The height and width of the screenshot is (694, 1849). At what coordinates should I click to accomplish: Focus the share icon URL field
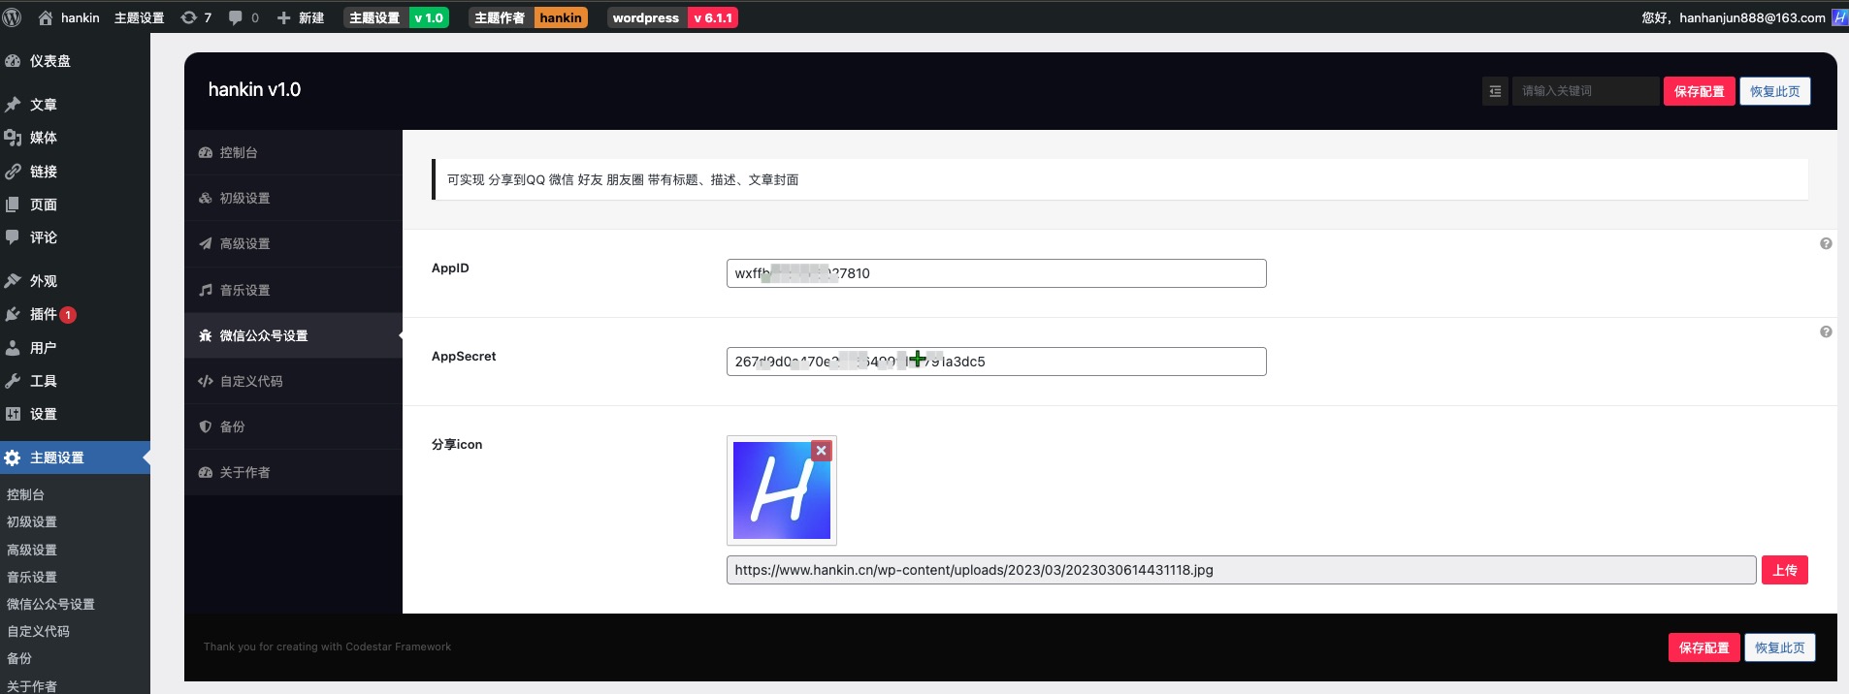(x=1241, y=570)
